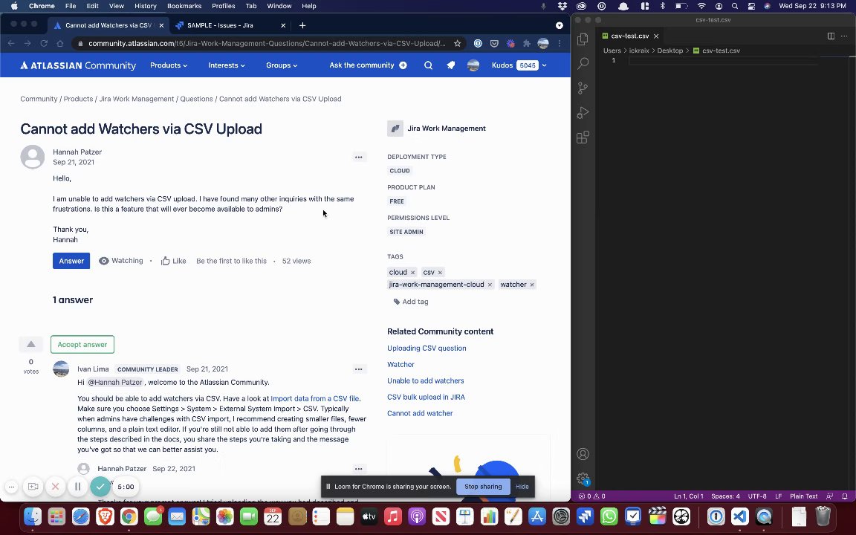Open the Uploading CSV question link
Screen dimensions: 856x535
coord(427,348)
